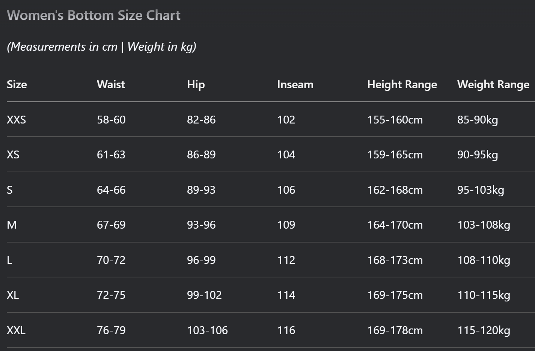
Task: Select the 82-86 hip measurement
Action: click(x=201, y=120)
